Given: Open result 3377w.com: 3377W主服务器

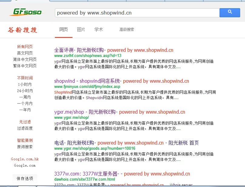Looking at the screenshot, I should [122, 174].
